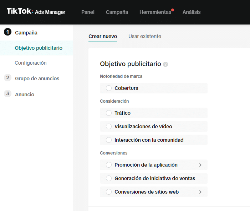Click the TikTok Ads Manager logo

[x=36, y=11]
